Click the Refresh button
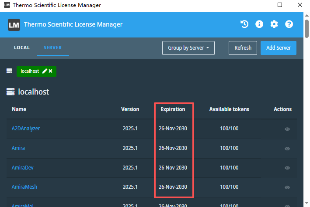 point(243,48)
